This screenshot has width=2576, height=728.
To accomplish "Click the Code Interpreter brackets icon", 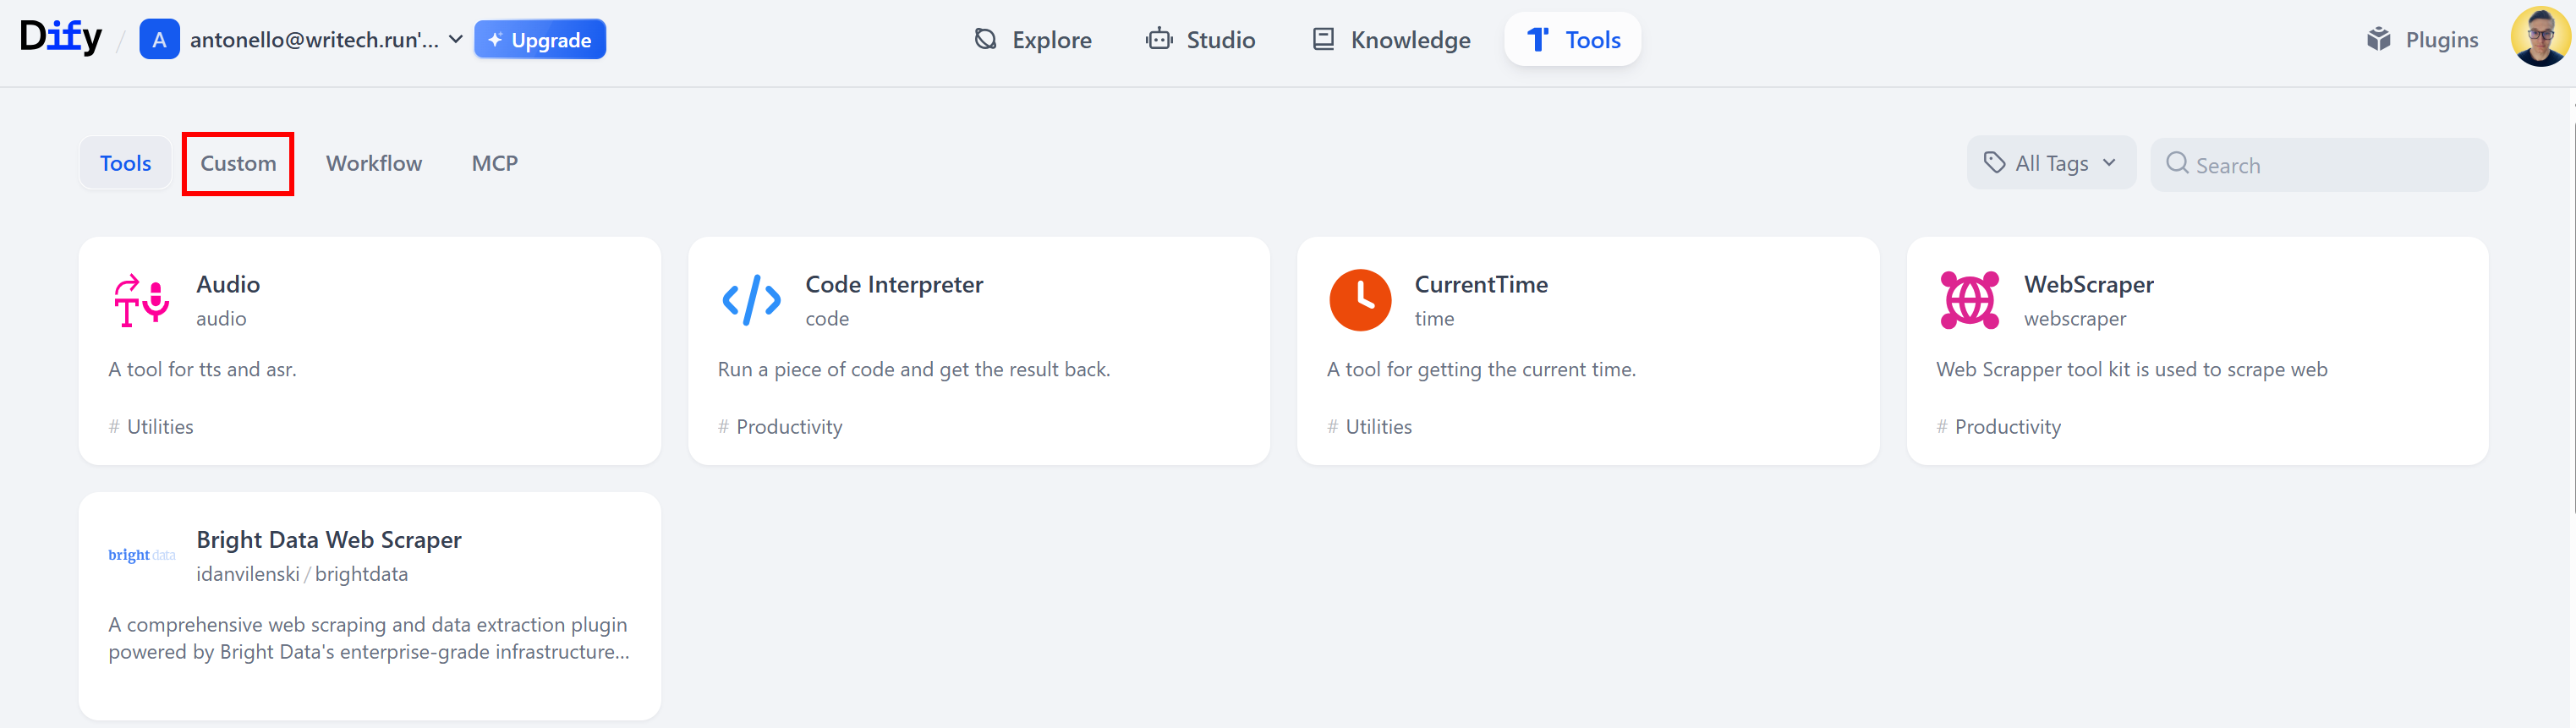I will coord(751,300).
